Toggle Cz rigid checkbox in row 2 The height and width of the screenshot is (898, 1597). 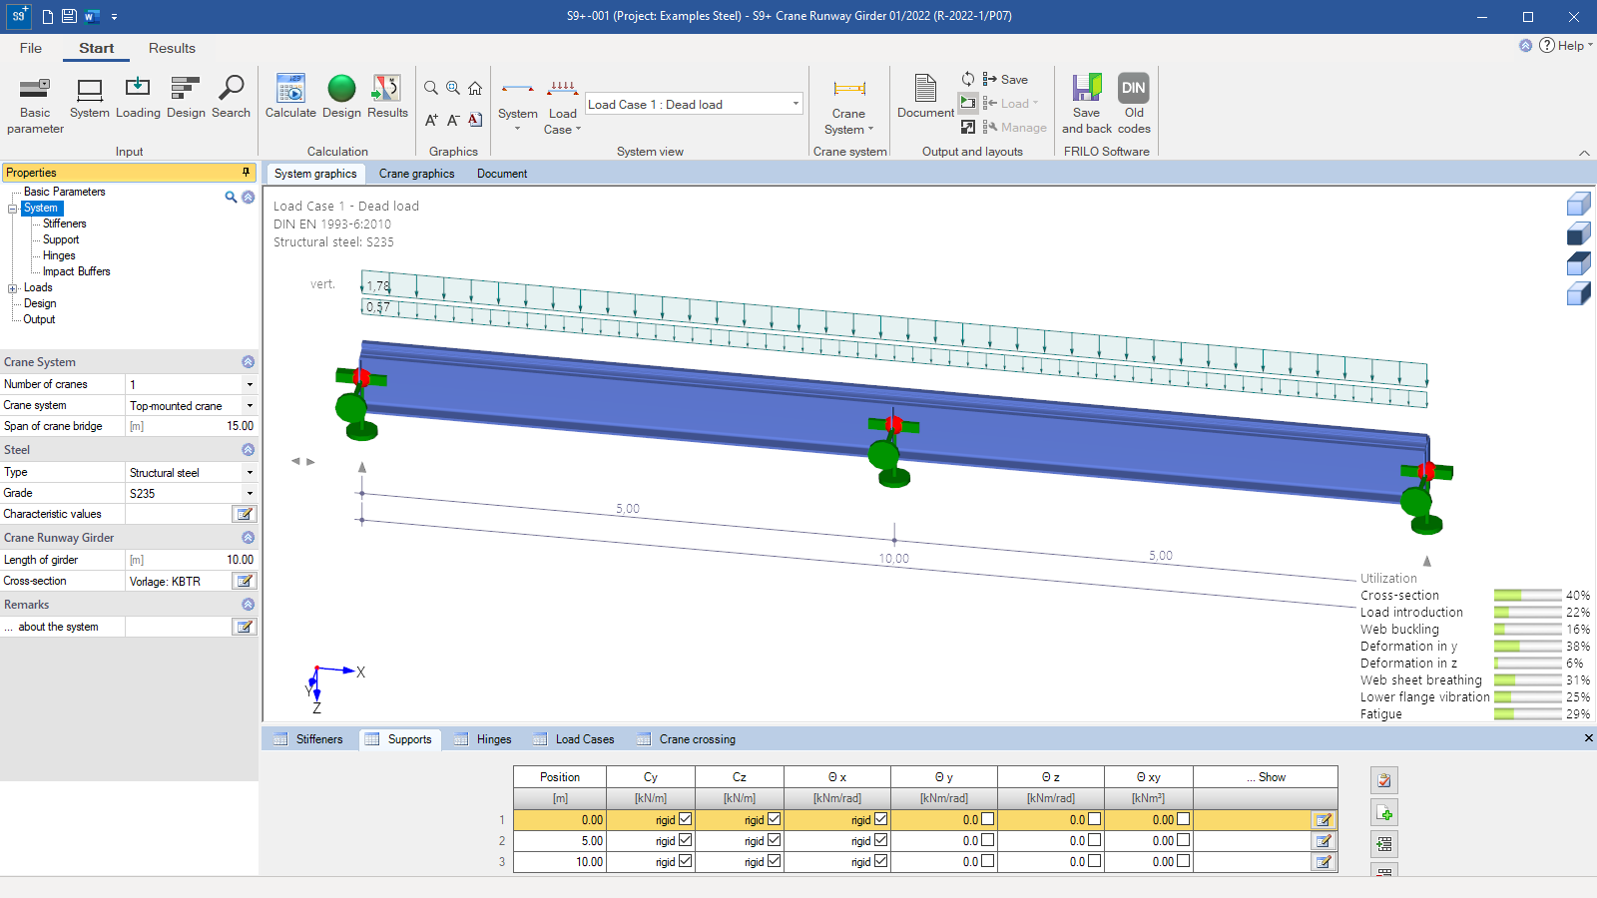click(774, 840)
